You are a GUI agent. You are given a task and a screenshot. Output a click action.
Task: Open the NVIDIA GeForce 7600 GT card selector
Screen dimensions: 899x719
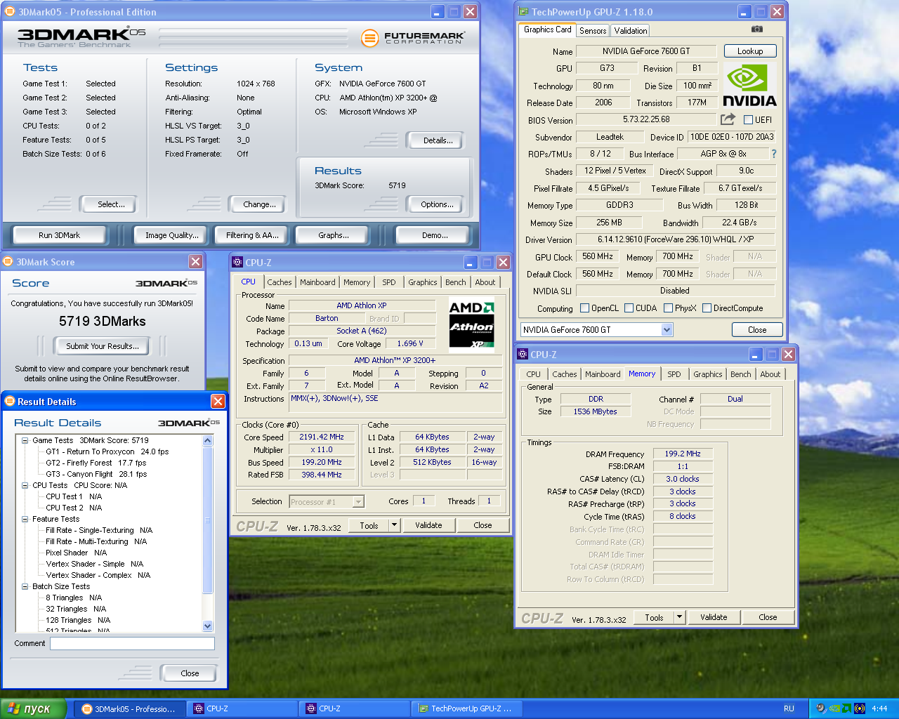point(597,330)
